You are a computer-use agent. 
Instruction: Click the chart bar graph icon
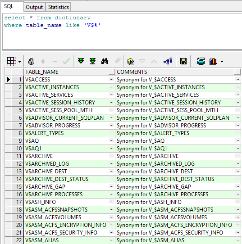(x=213, y=61)
